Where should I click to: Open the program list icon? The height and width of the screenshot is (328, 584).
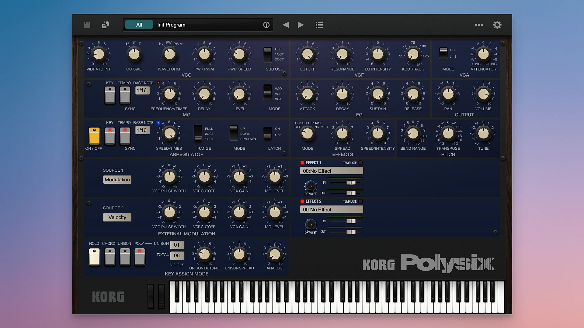tap(319, 25)
